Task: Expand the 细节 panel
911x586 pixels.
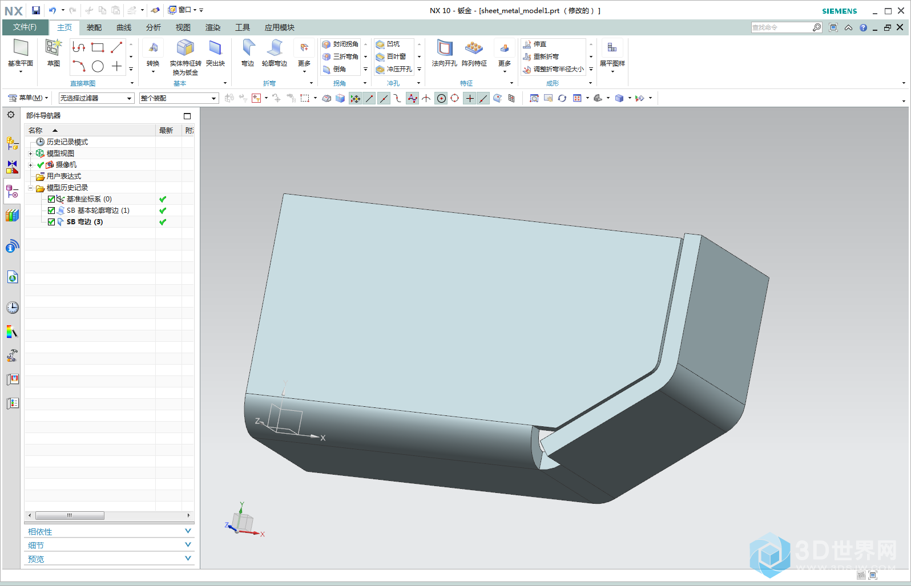Action: point(109,545)
